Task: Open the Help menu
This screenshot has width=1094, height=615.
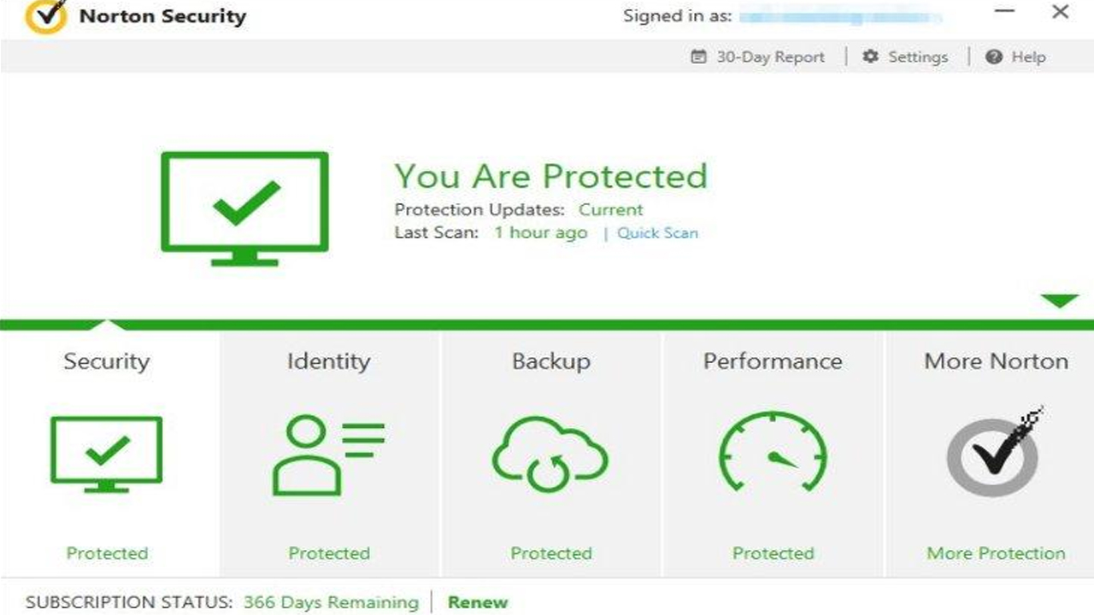Action: click(1016, 57)
